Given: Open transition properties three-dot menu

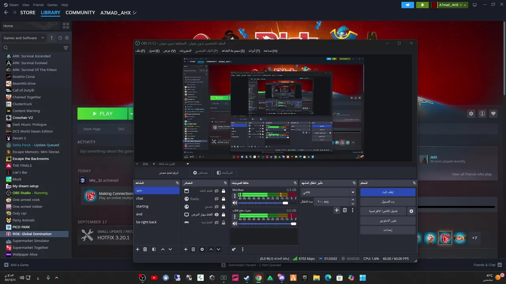Looking at the screenshot, I should coord(352,210).
